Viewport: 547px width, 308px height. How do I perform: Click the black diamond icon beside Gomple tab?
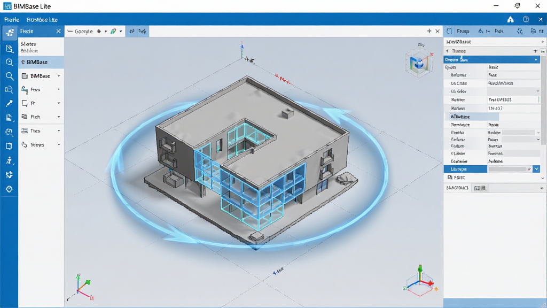coord(99,31)
